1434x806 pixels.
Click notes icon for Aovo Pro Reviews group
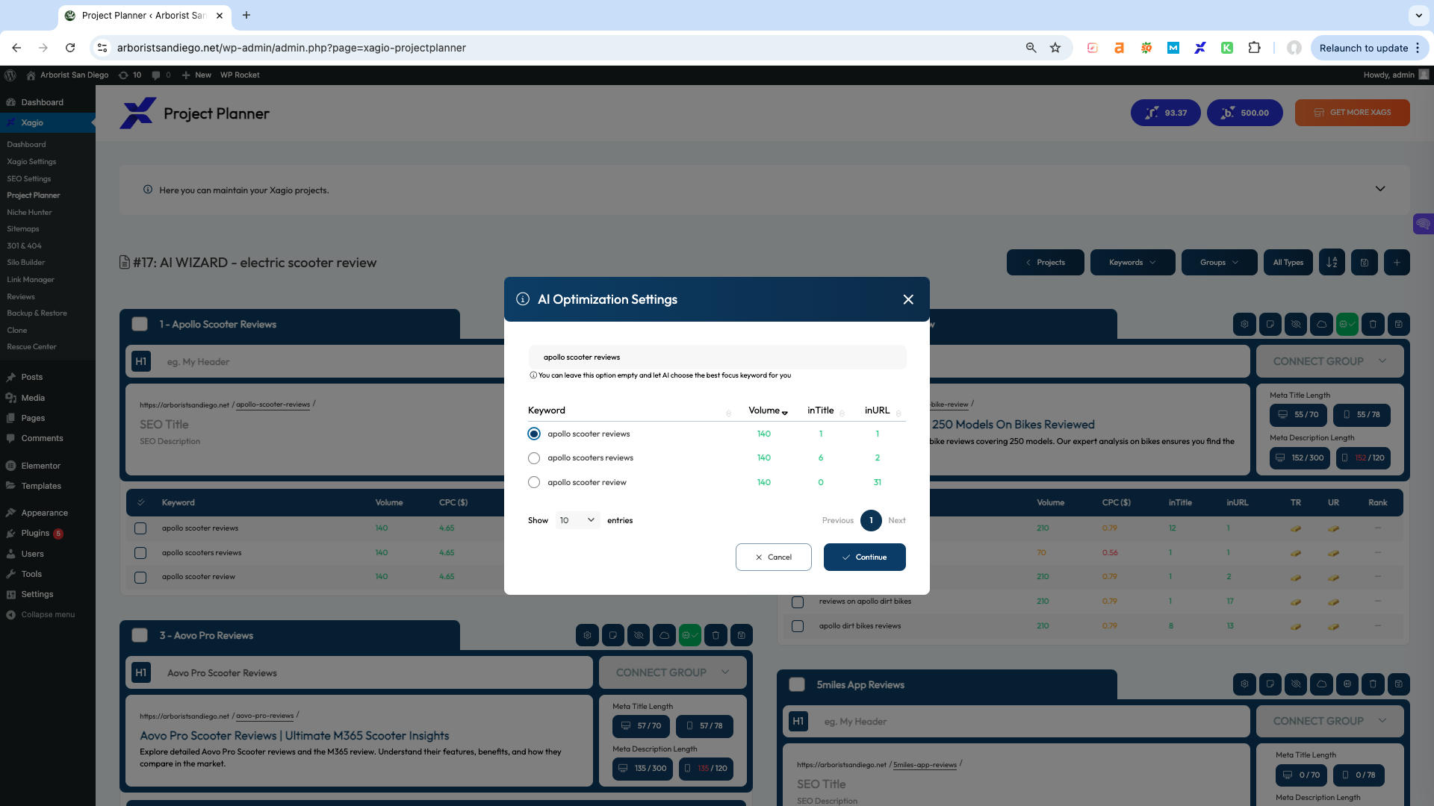pos(613,635)
